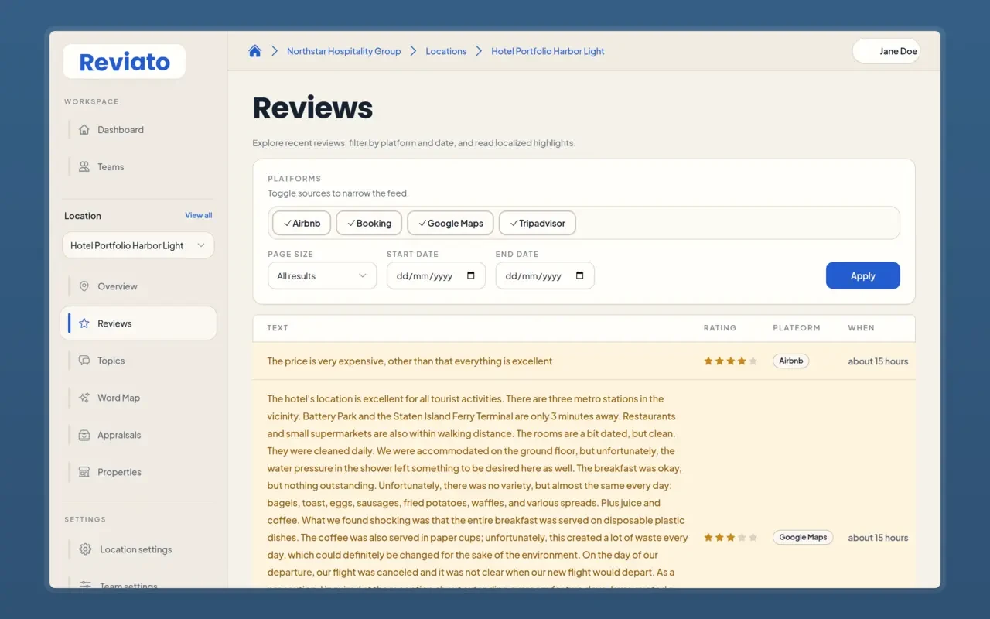Click the Dashboard house icon in sidebar
This screenshot has width=990, height=619.
pos(84,130)
